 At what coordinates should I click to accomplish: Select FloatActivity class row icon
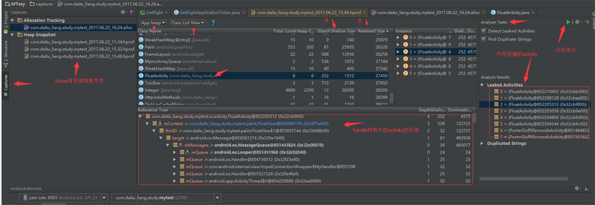click(x=141, y=76)
